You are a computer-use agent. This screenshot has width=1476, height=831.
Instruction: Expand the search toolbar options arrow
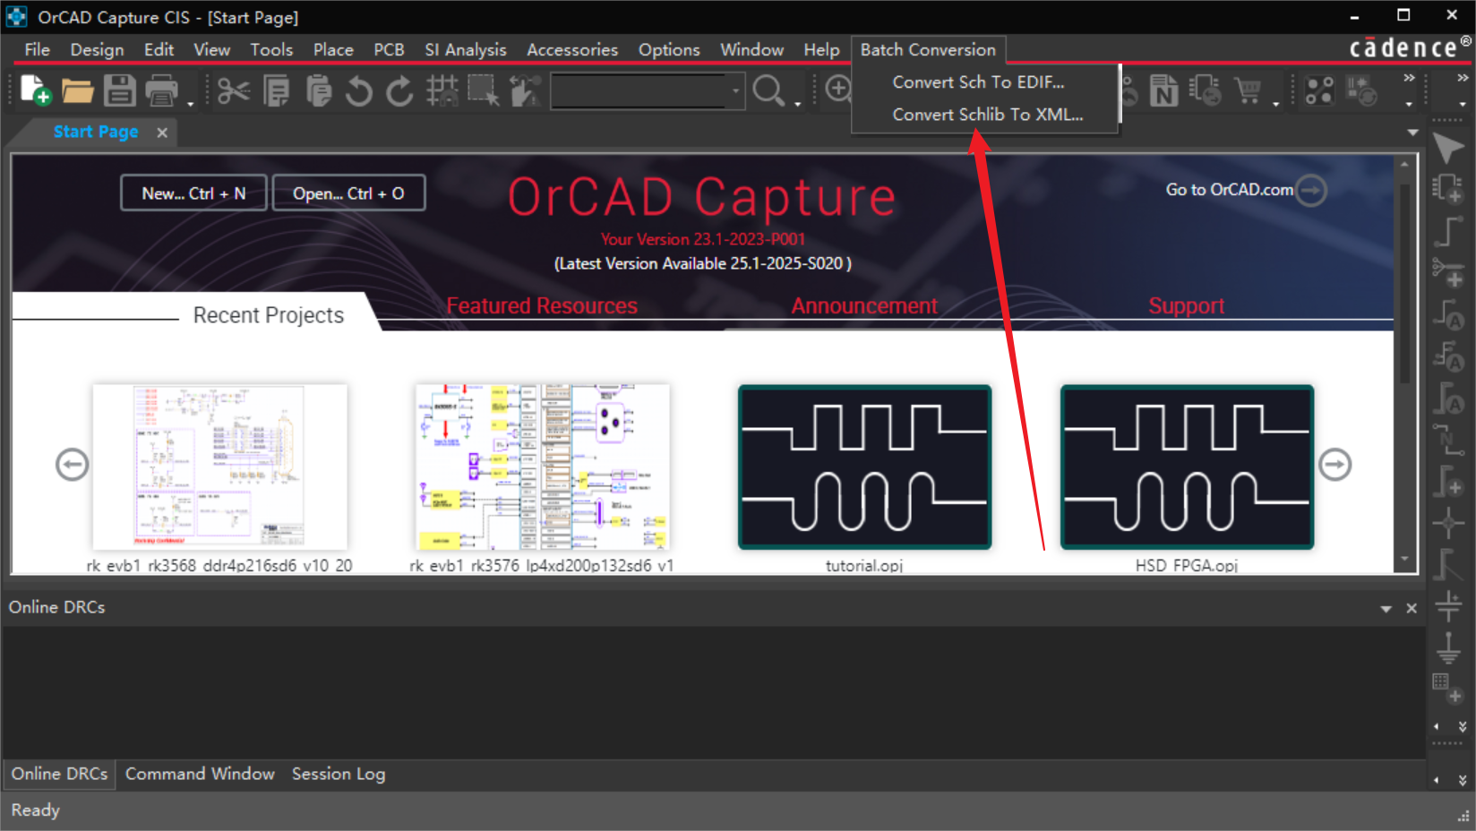click(797, 104)
